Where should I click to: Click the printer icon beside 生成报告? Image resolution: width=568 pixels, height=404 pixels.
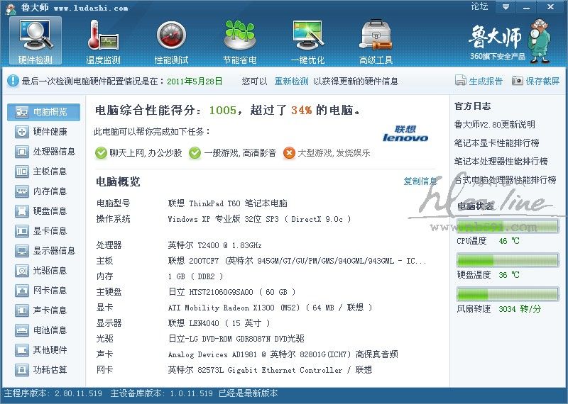click(x=460, y=81)
